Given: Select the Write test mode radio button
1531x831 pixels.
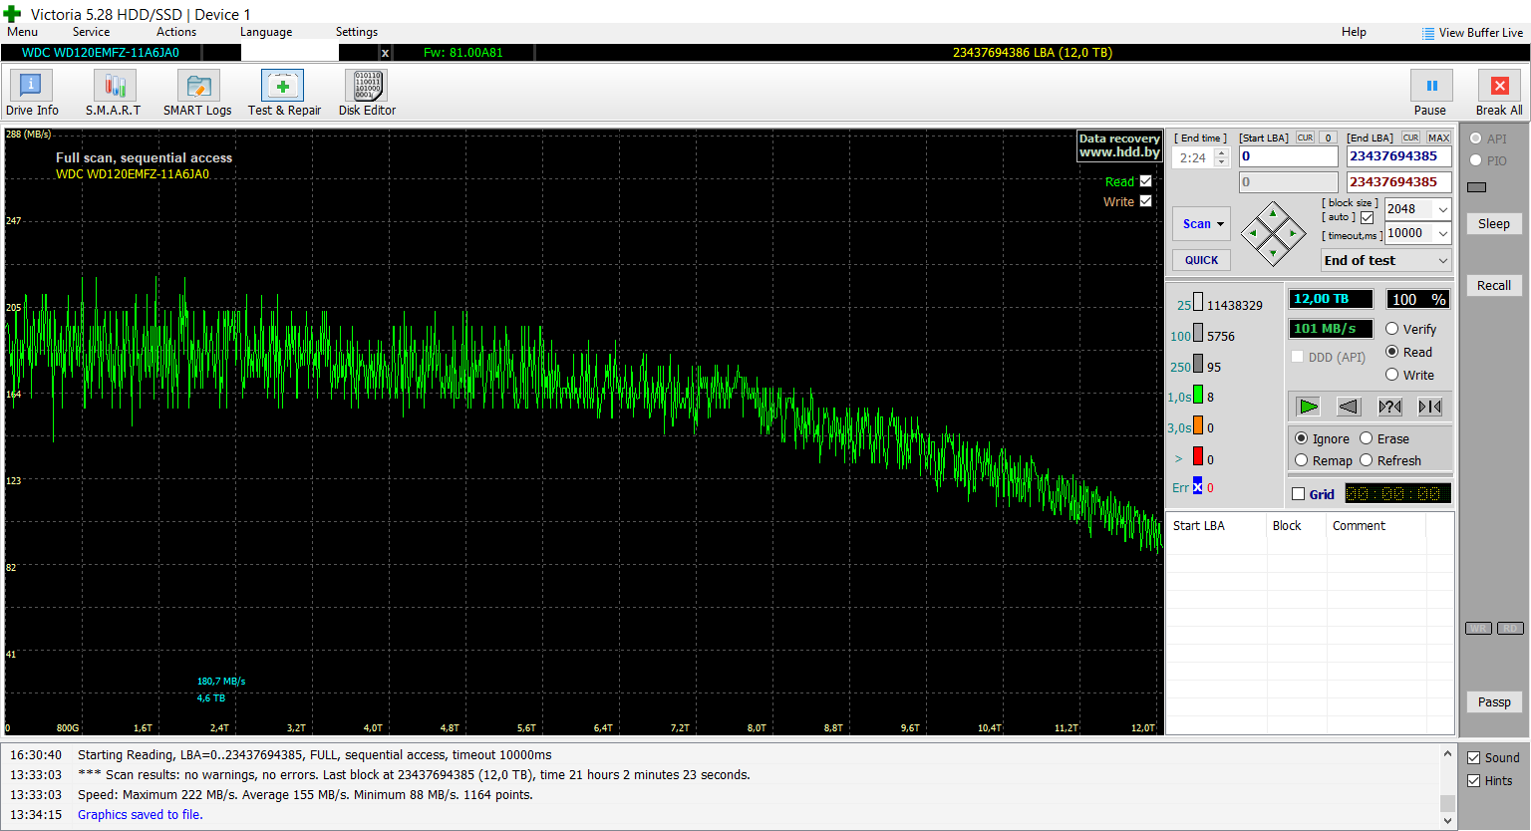Looking at the screenshot, I should 1392,375.
